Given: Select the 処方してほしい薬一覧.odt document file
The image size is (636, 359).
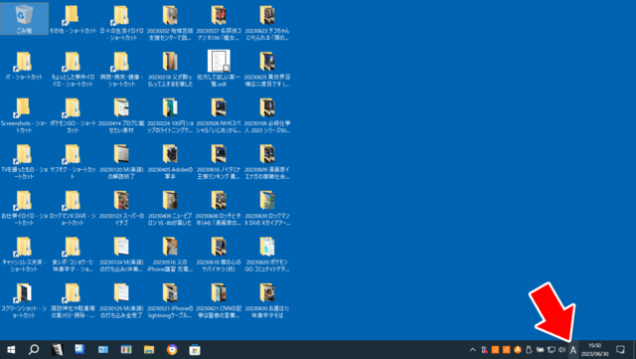Looking at the screenshot, I should [219, 69].
